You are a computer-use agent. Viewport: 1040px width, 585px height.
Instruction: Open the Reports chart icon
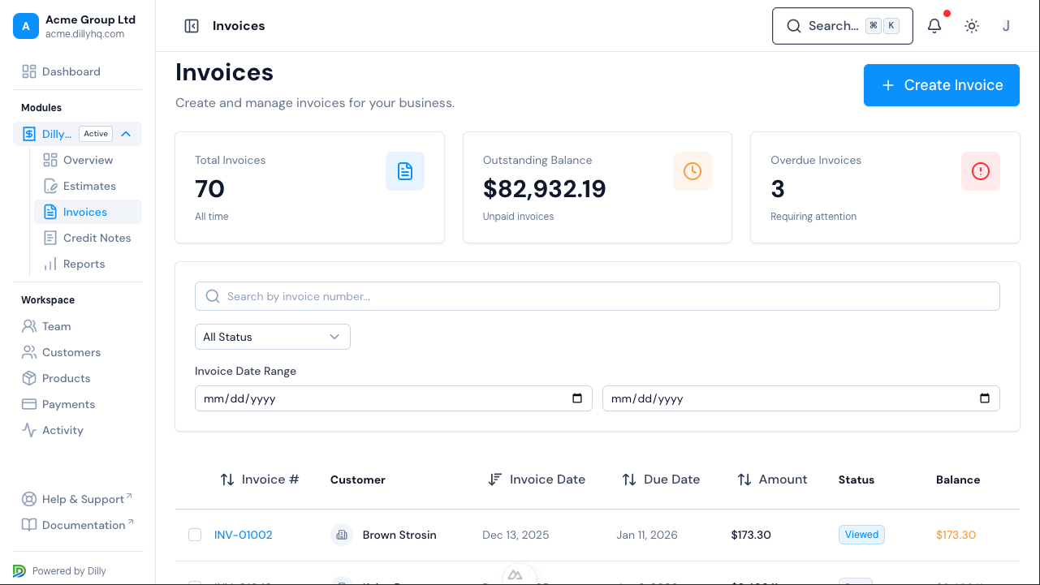pyautogui.click(x=50, y=264)
